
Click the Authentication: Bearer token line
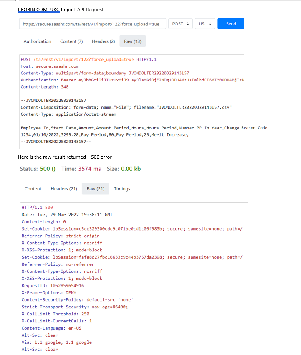pos(132,80)
